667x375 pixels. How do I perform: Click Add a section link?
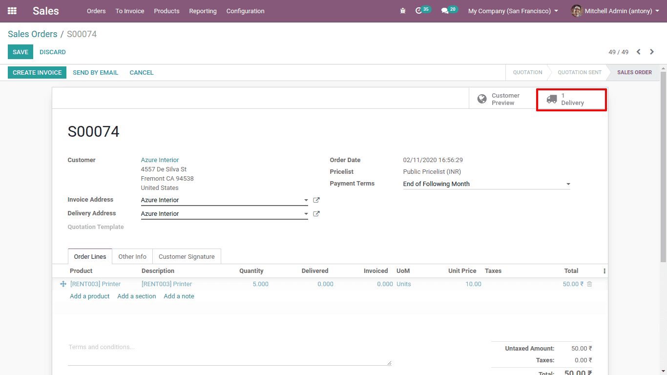pos(137,296)
